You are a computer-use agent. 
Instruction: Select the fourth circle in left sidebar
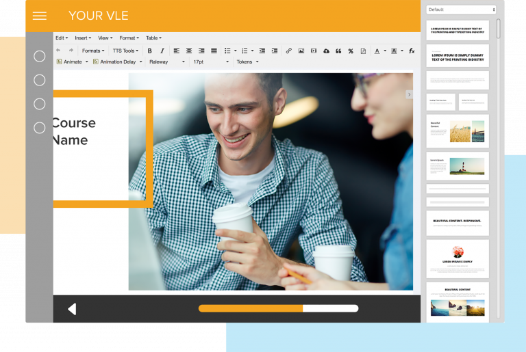40,127
